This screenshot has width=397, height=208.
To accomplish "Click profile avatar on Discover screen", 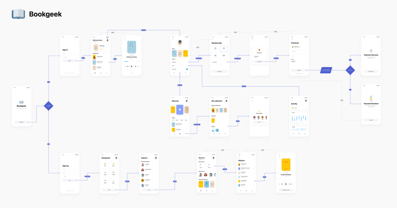I will [x=187, y=101].
